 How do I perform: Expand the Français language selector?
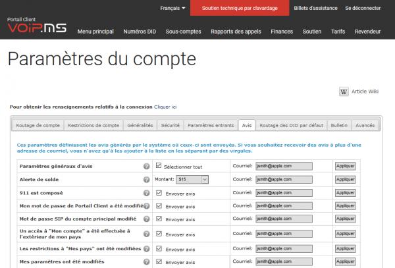point(172,8)
